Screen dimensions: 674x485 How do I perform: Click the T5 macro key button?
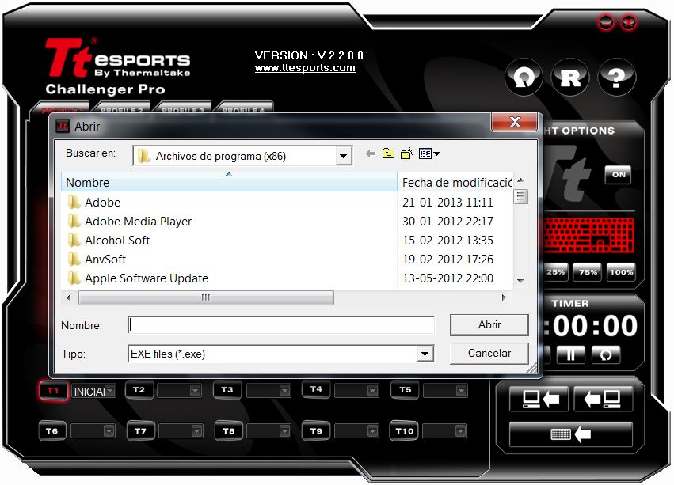[405, 389]
